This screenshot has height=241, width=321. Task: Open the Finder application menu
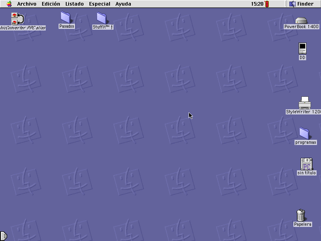[301, 4]
